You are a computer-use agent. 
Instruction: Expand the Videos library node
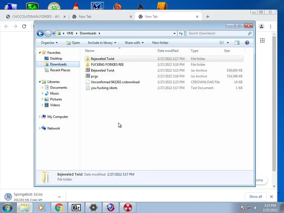[42, 105]
